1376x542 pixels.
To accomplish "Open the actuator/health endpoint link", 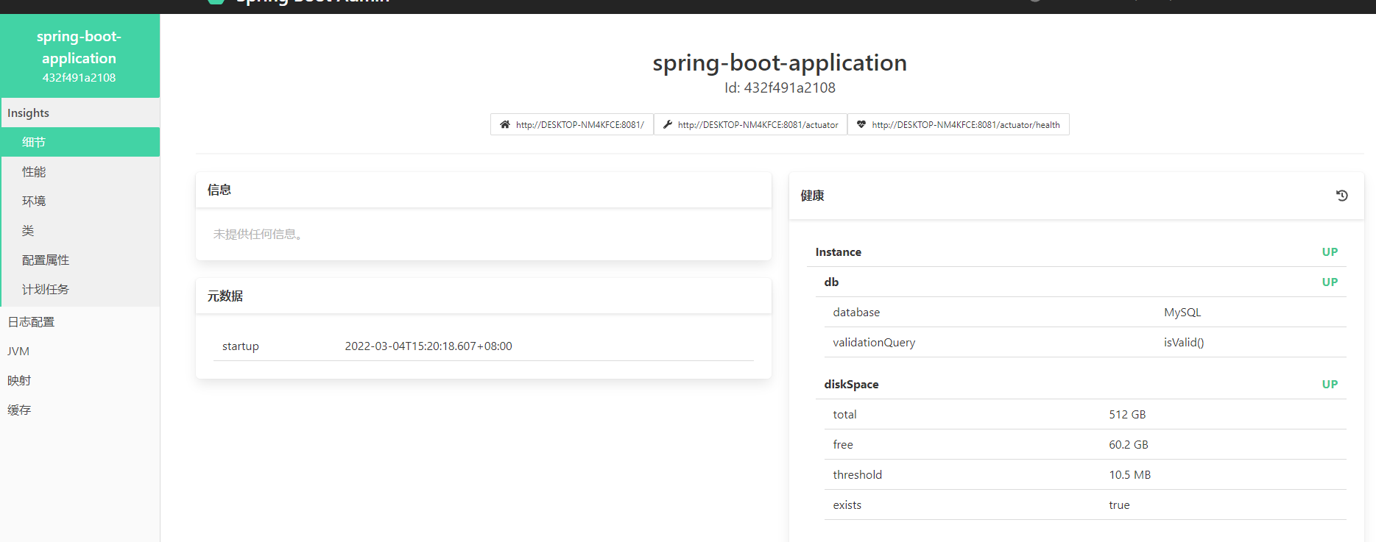I will [x=958, y=124].
